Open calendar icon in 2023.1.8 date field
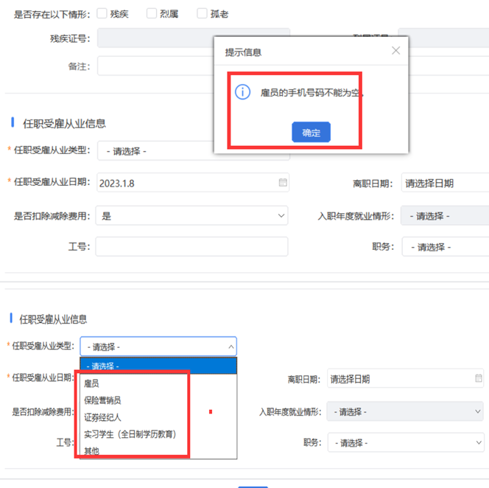This screenshot has height=488, width=489. coord(283,183)
